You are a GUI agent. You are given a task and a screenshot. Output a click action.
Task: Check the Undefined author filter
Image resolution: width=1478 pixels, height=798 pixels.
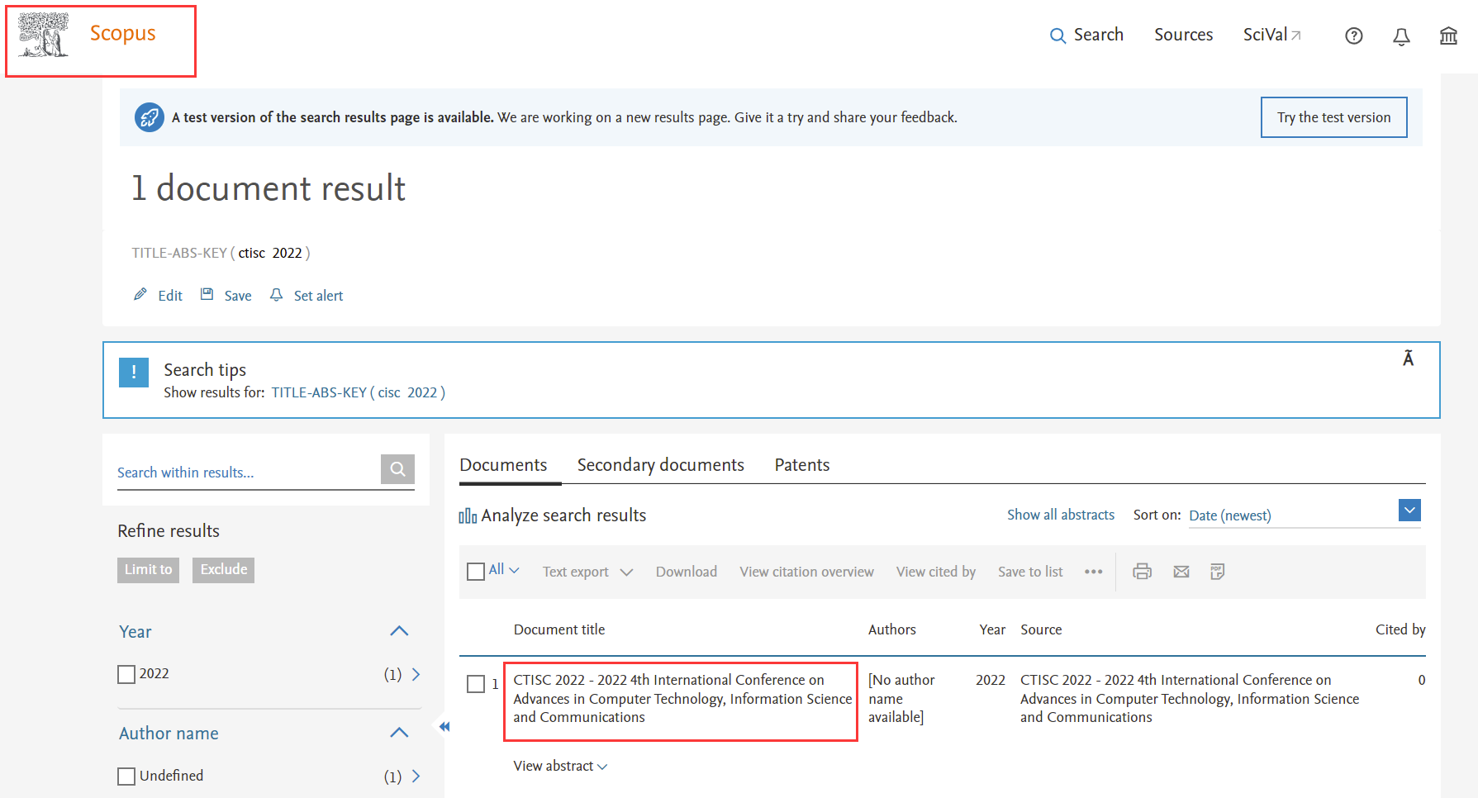click(126, 777)
